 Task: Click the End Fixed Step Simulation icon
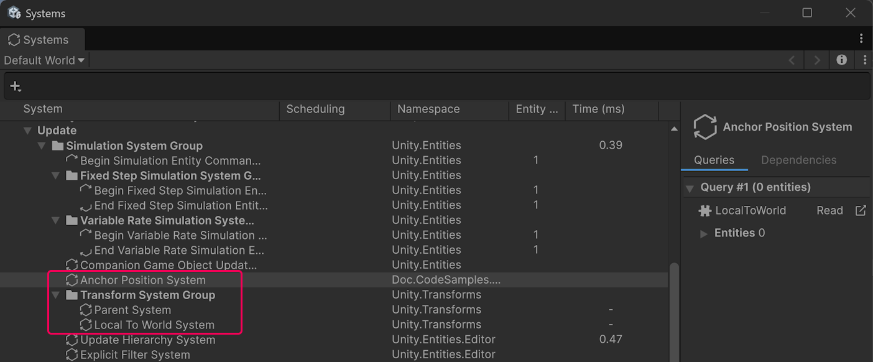[86, 205]
